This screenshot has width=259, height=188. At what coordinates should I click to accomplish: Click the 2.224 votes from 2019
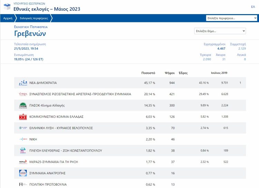pos(225,105)
